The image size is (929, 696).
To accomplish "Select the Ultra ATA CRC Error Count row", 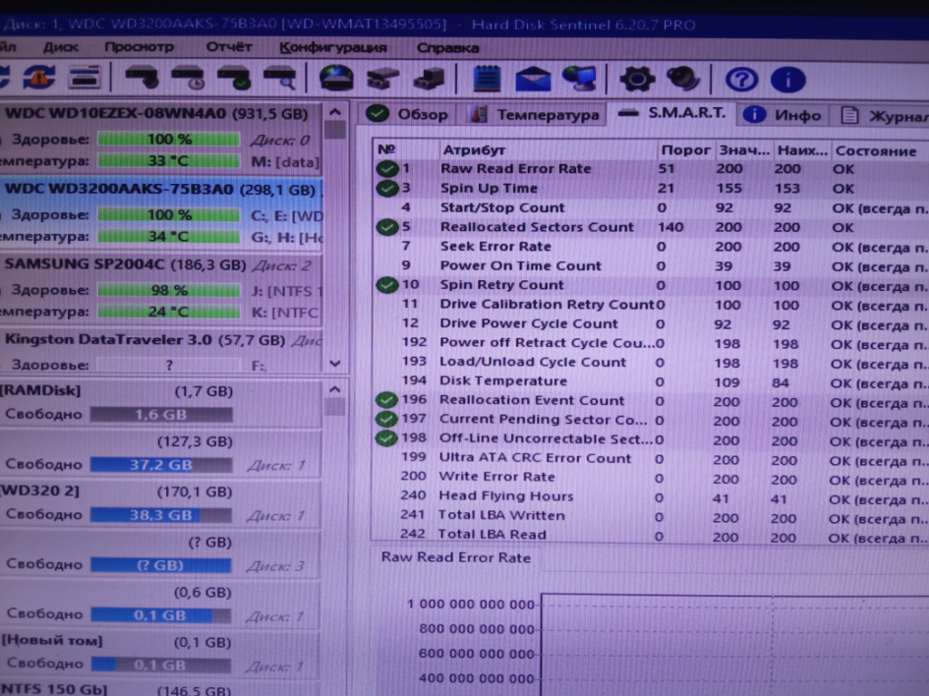I will point(650,459).
